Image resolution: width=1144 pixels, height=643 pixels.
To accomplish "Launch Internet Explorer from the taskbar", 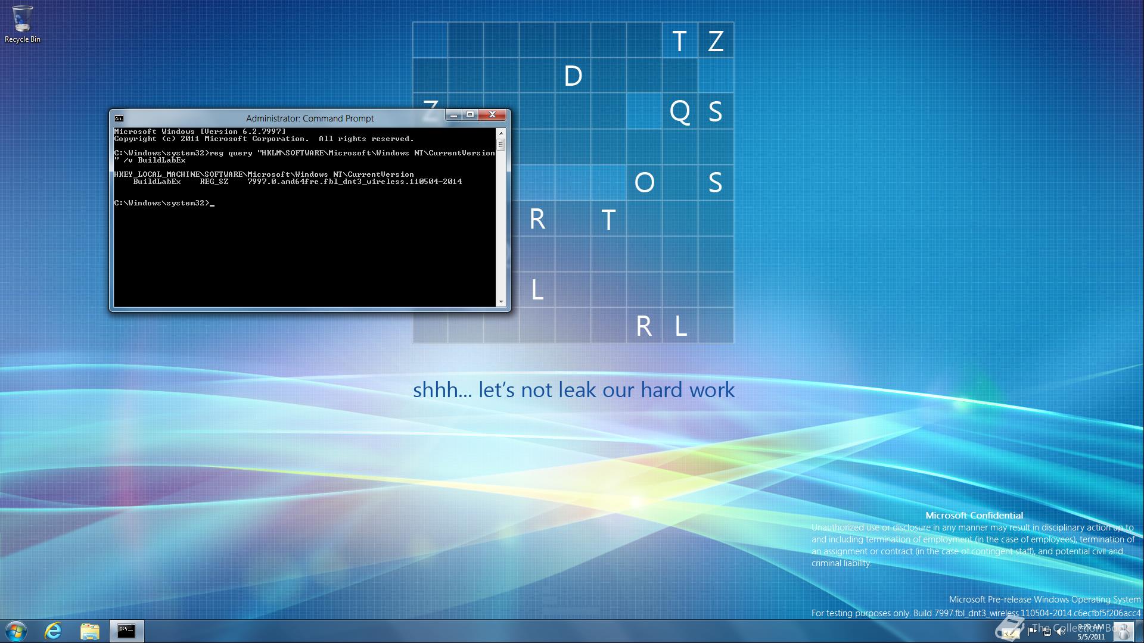I will [x=54, y=631].
